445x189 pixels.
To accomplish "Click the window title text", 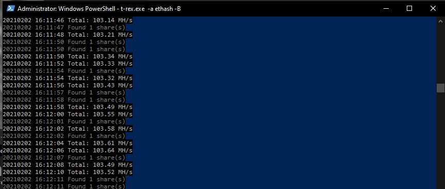I will pos(99,9).
